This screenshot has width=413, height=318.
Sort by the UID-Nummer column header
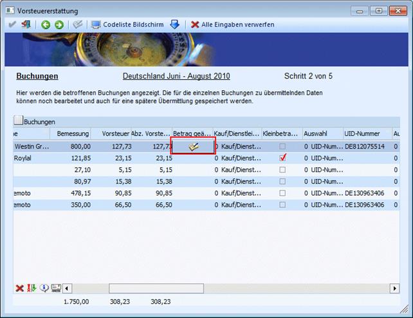click(364, 134)
